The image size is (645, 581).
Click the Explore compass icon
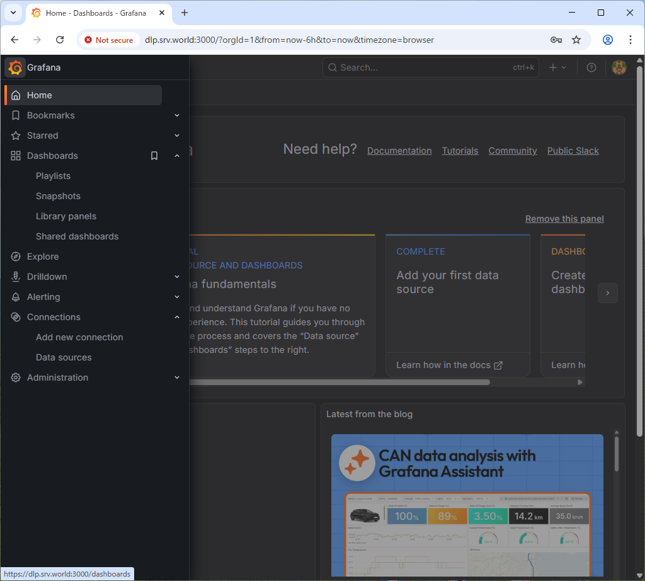point(16,256)
